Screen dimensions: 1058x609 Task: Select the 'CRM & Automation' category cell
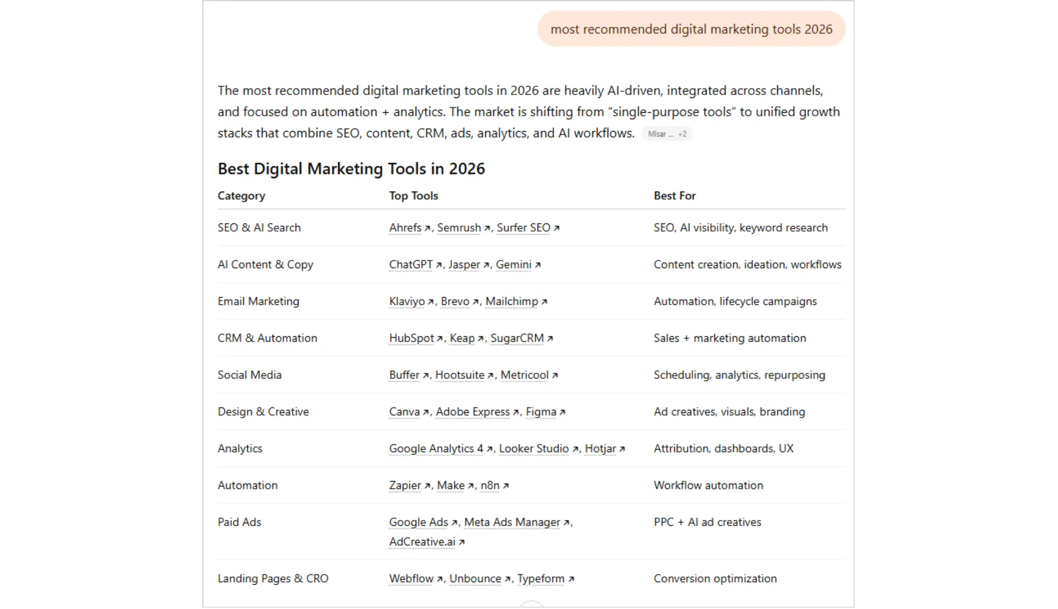[x=267, y=338]
